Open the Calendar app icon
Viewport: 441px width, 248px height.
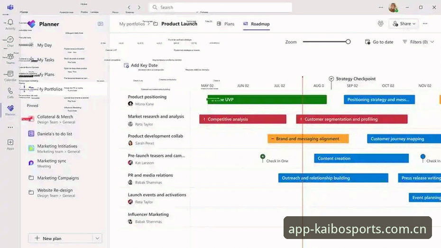10,73
